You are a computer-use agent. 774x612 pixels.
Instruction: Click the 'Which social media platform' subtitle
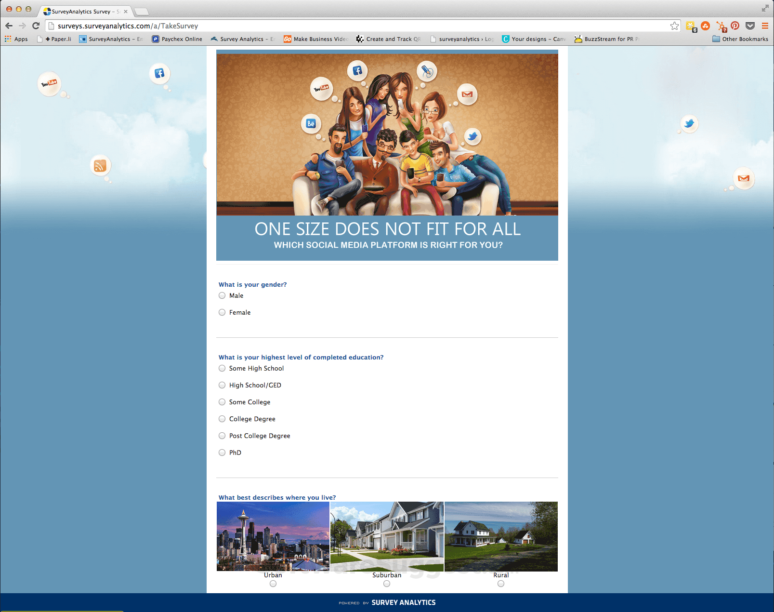coord(388,245)
